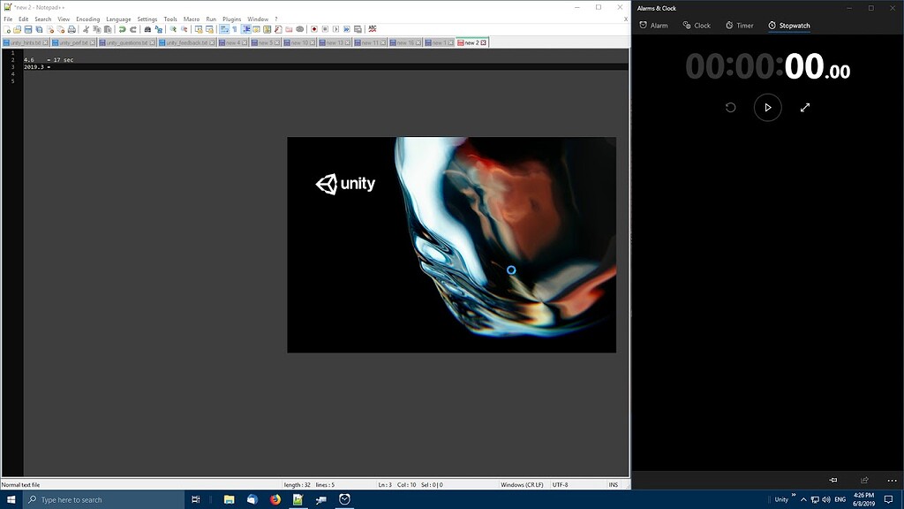Click the Windows search box
Viewport: 904px width, 509px height.
88,499
